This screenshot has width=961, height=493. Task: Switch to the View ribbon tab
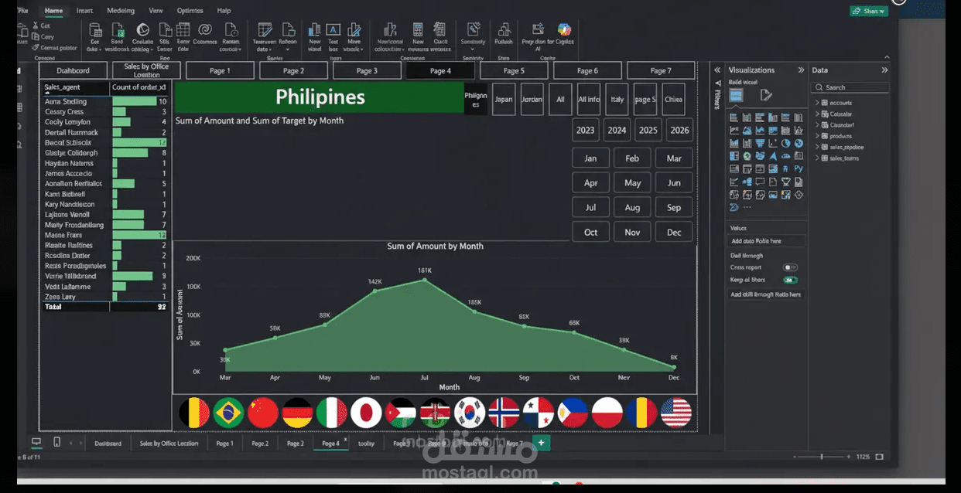tap(156, 11)
